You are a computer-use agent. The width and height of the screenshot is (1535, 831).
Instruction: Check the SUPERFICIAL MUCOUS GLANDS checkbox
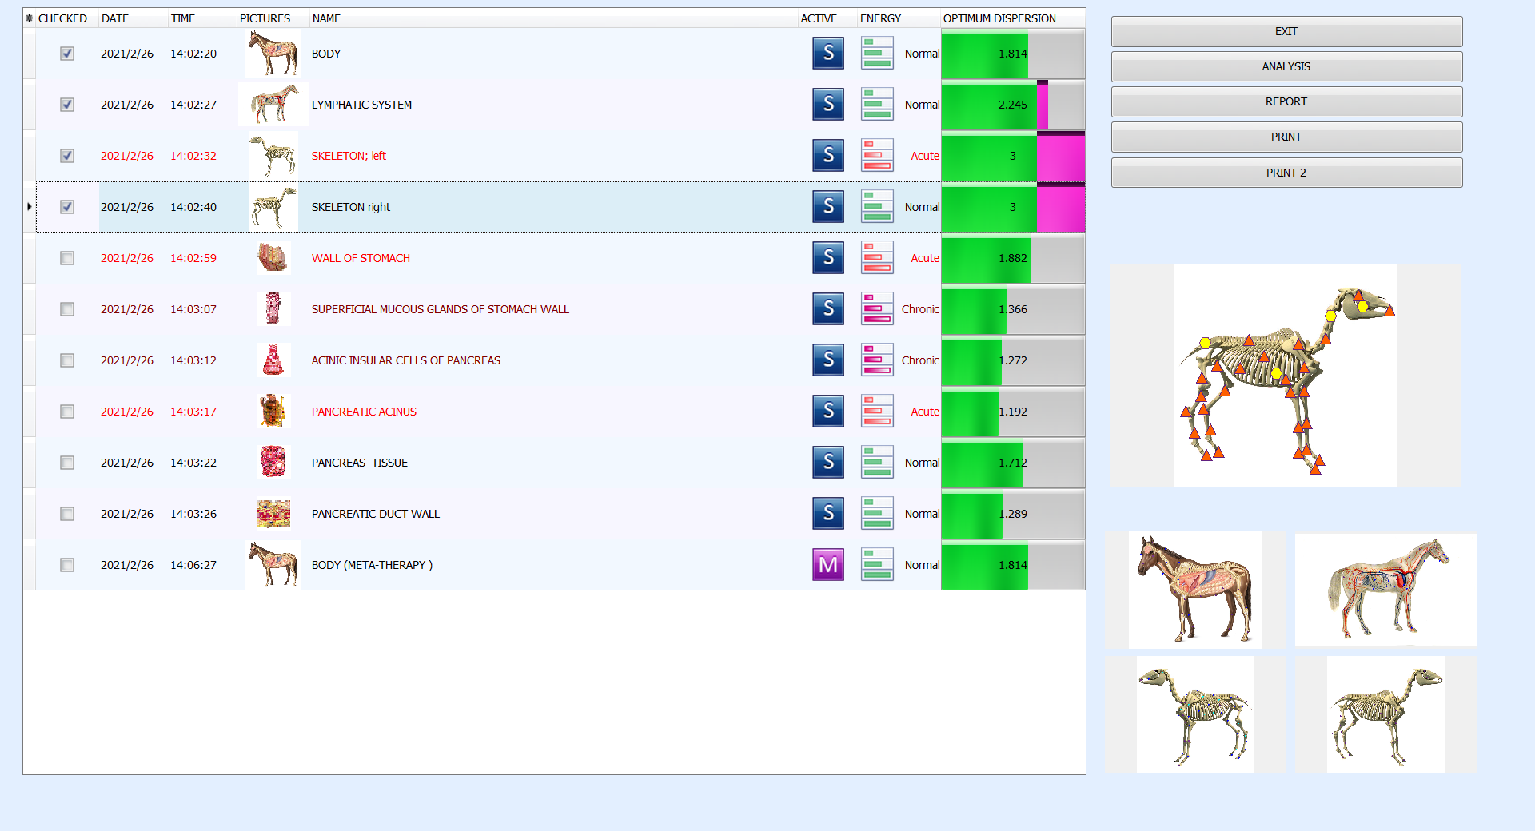click(x=67, y=309)
